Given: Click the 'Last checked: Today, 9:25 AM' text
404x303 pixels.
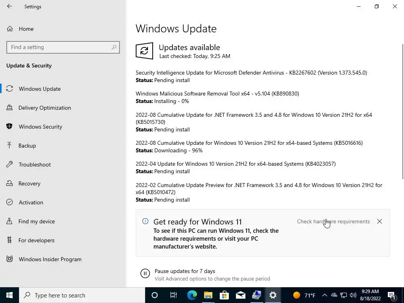Looking at the screenshot, I should [x=195, y=56].
